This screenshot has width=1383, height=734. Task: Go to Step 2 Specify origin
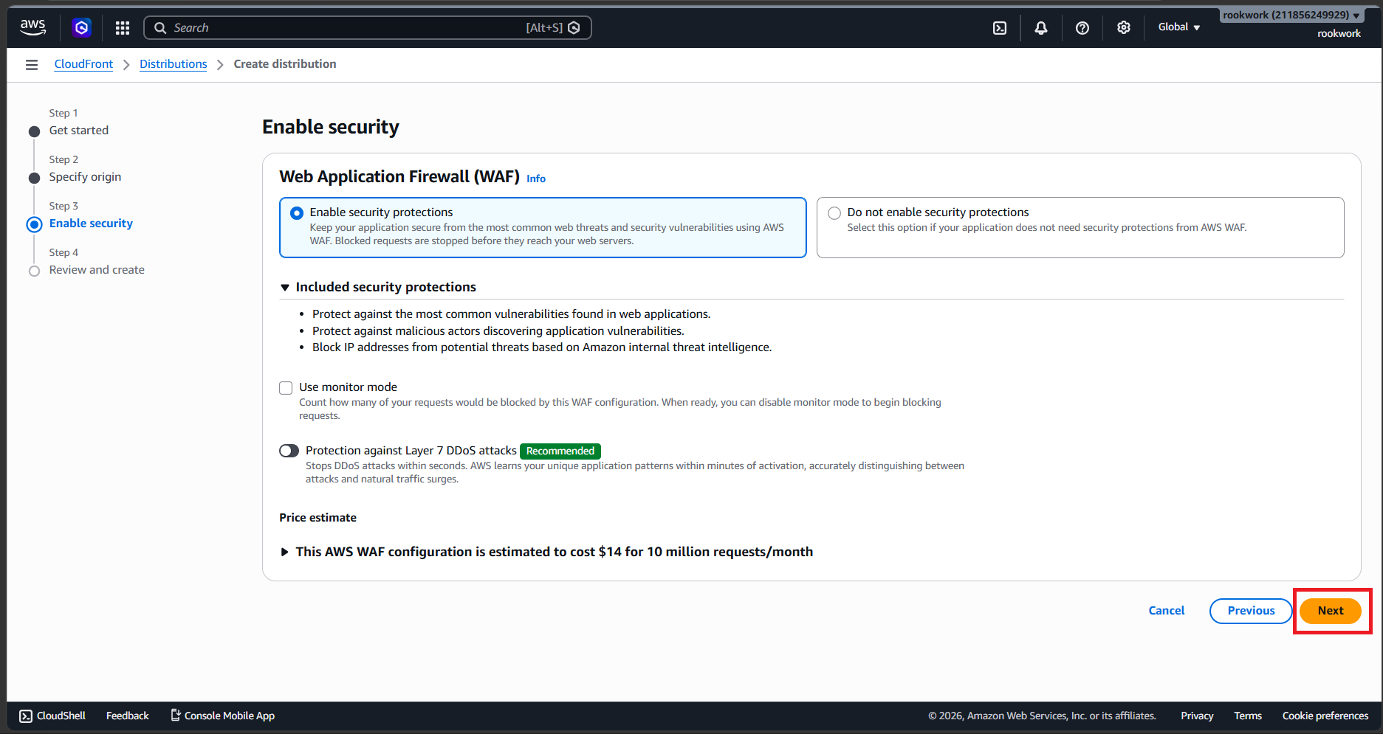coord(85,177)
